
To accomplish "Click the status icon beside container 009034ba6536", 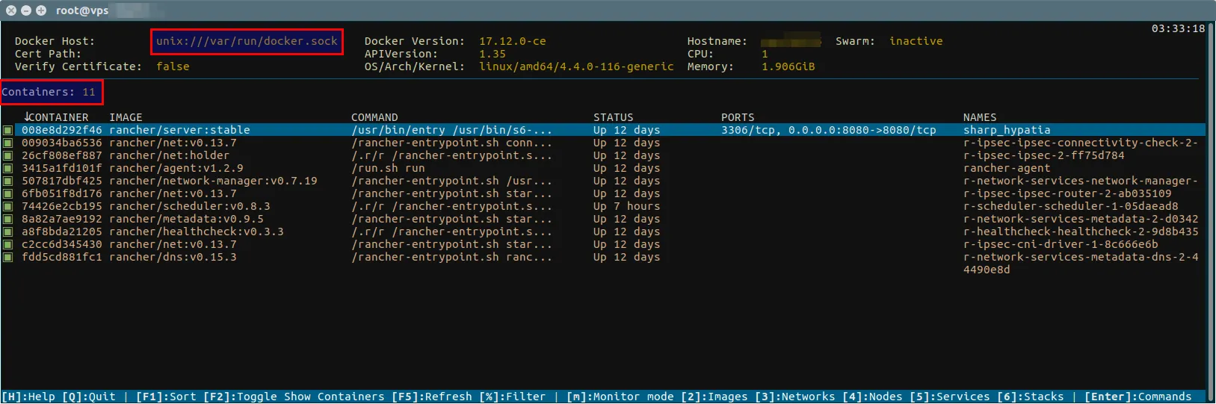I will (8, 143).
